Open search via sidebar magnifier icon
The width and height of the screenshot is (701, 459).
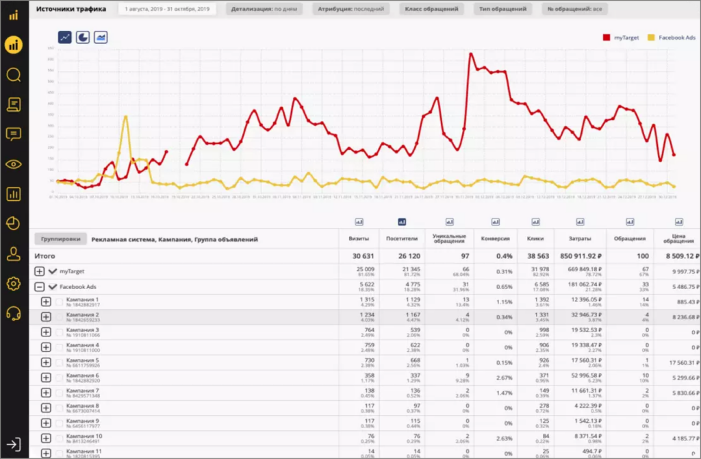click(x=13, y=75)
